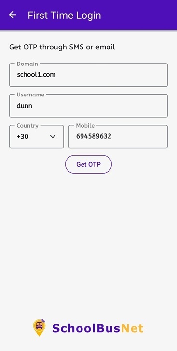Select the First Time Login title
Viewport: 177px width, 351px height.
[x=64, y=15]
